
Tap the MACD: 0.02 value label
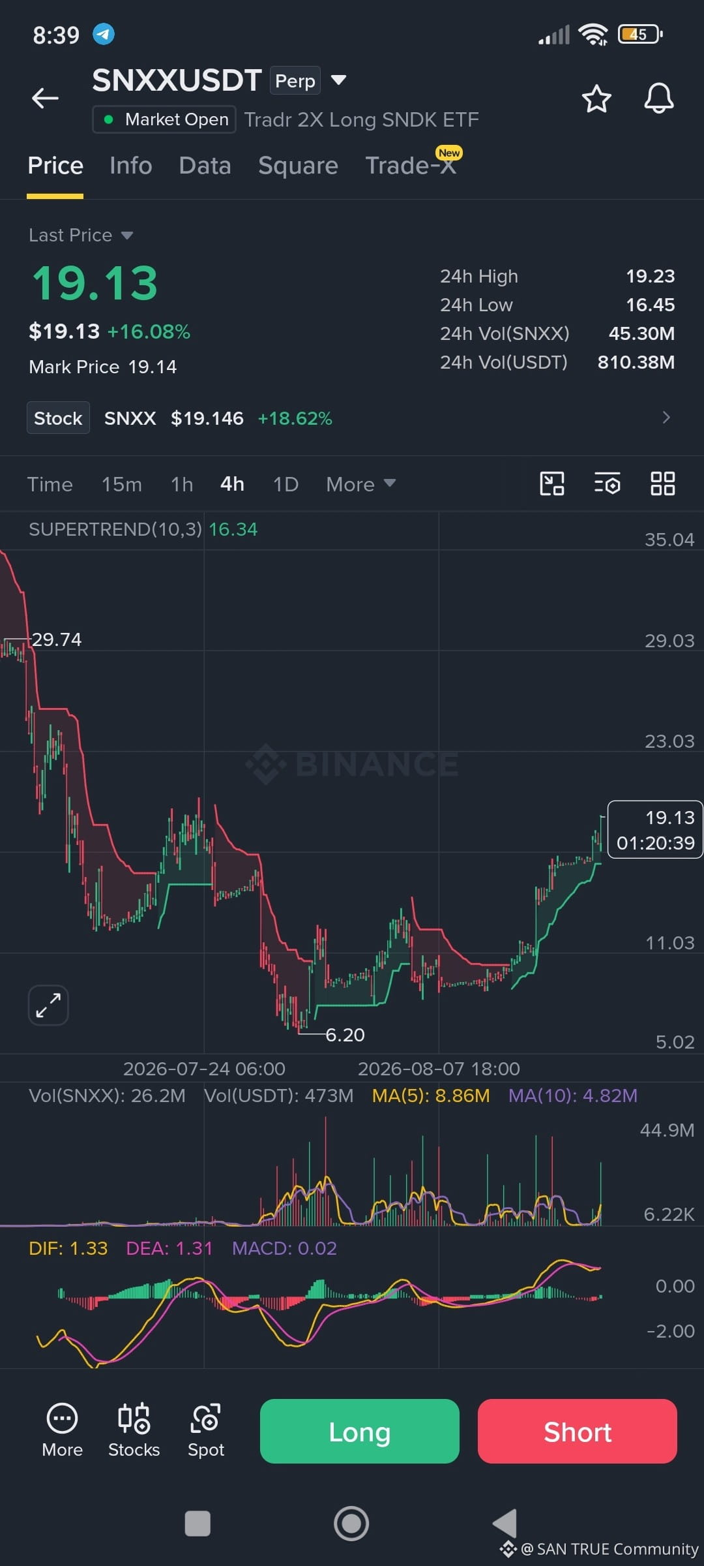(284, 1248)
